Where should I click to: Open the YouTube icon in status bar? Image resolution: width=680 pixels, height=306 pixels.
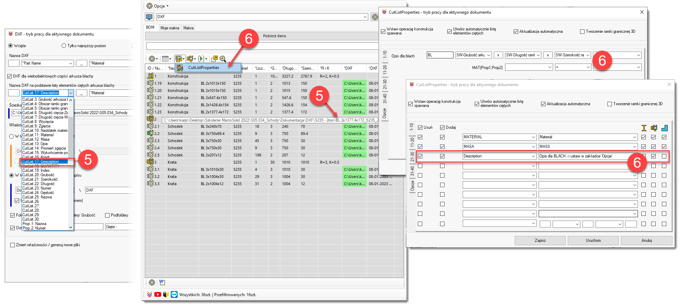click(158, 294)
